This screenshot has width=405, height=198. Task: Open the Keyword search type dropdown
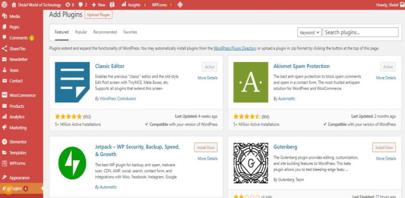pyautogui.click(x=310, y=32)
